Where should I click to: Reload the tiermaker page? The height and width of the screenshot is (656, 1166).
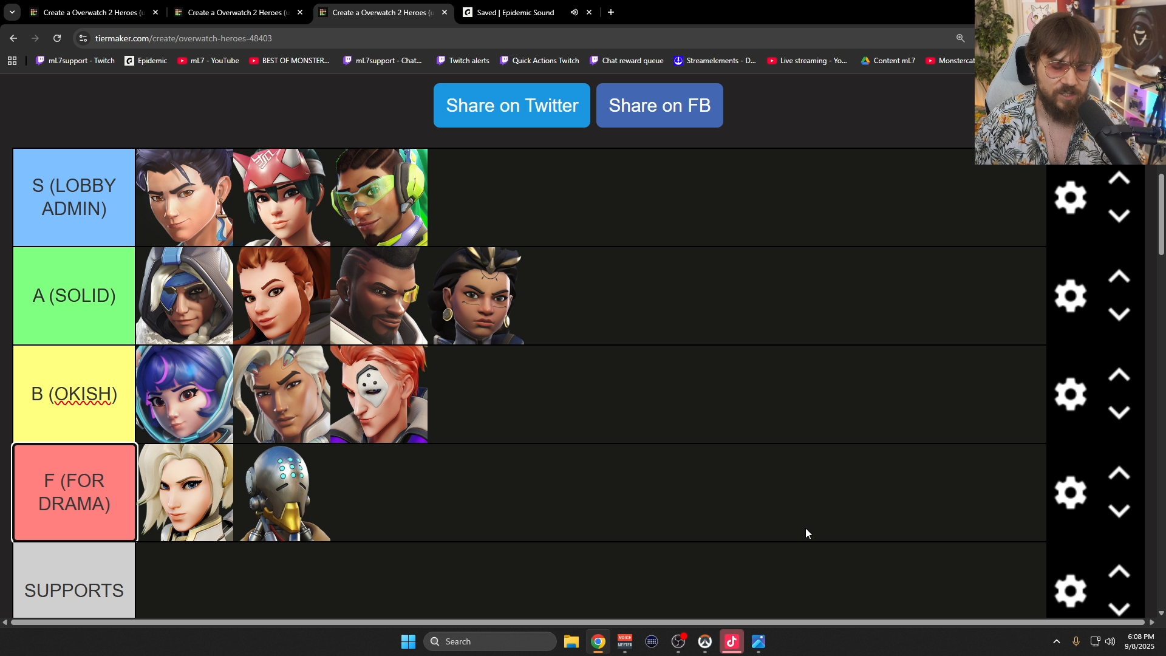pos(57,38)
